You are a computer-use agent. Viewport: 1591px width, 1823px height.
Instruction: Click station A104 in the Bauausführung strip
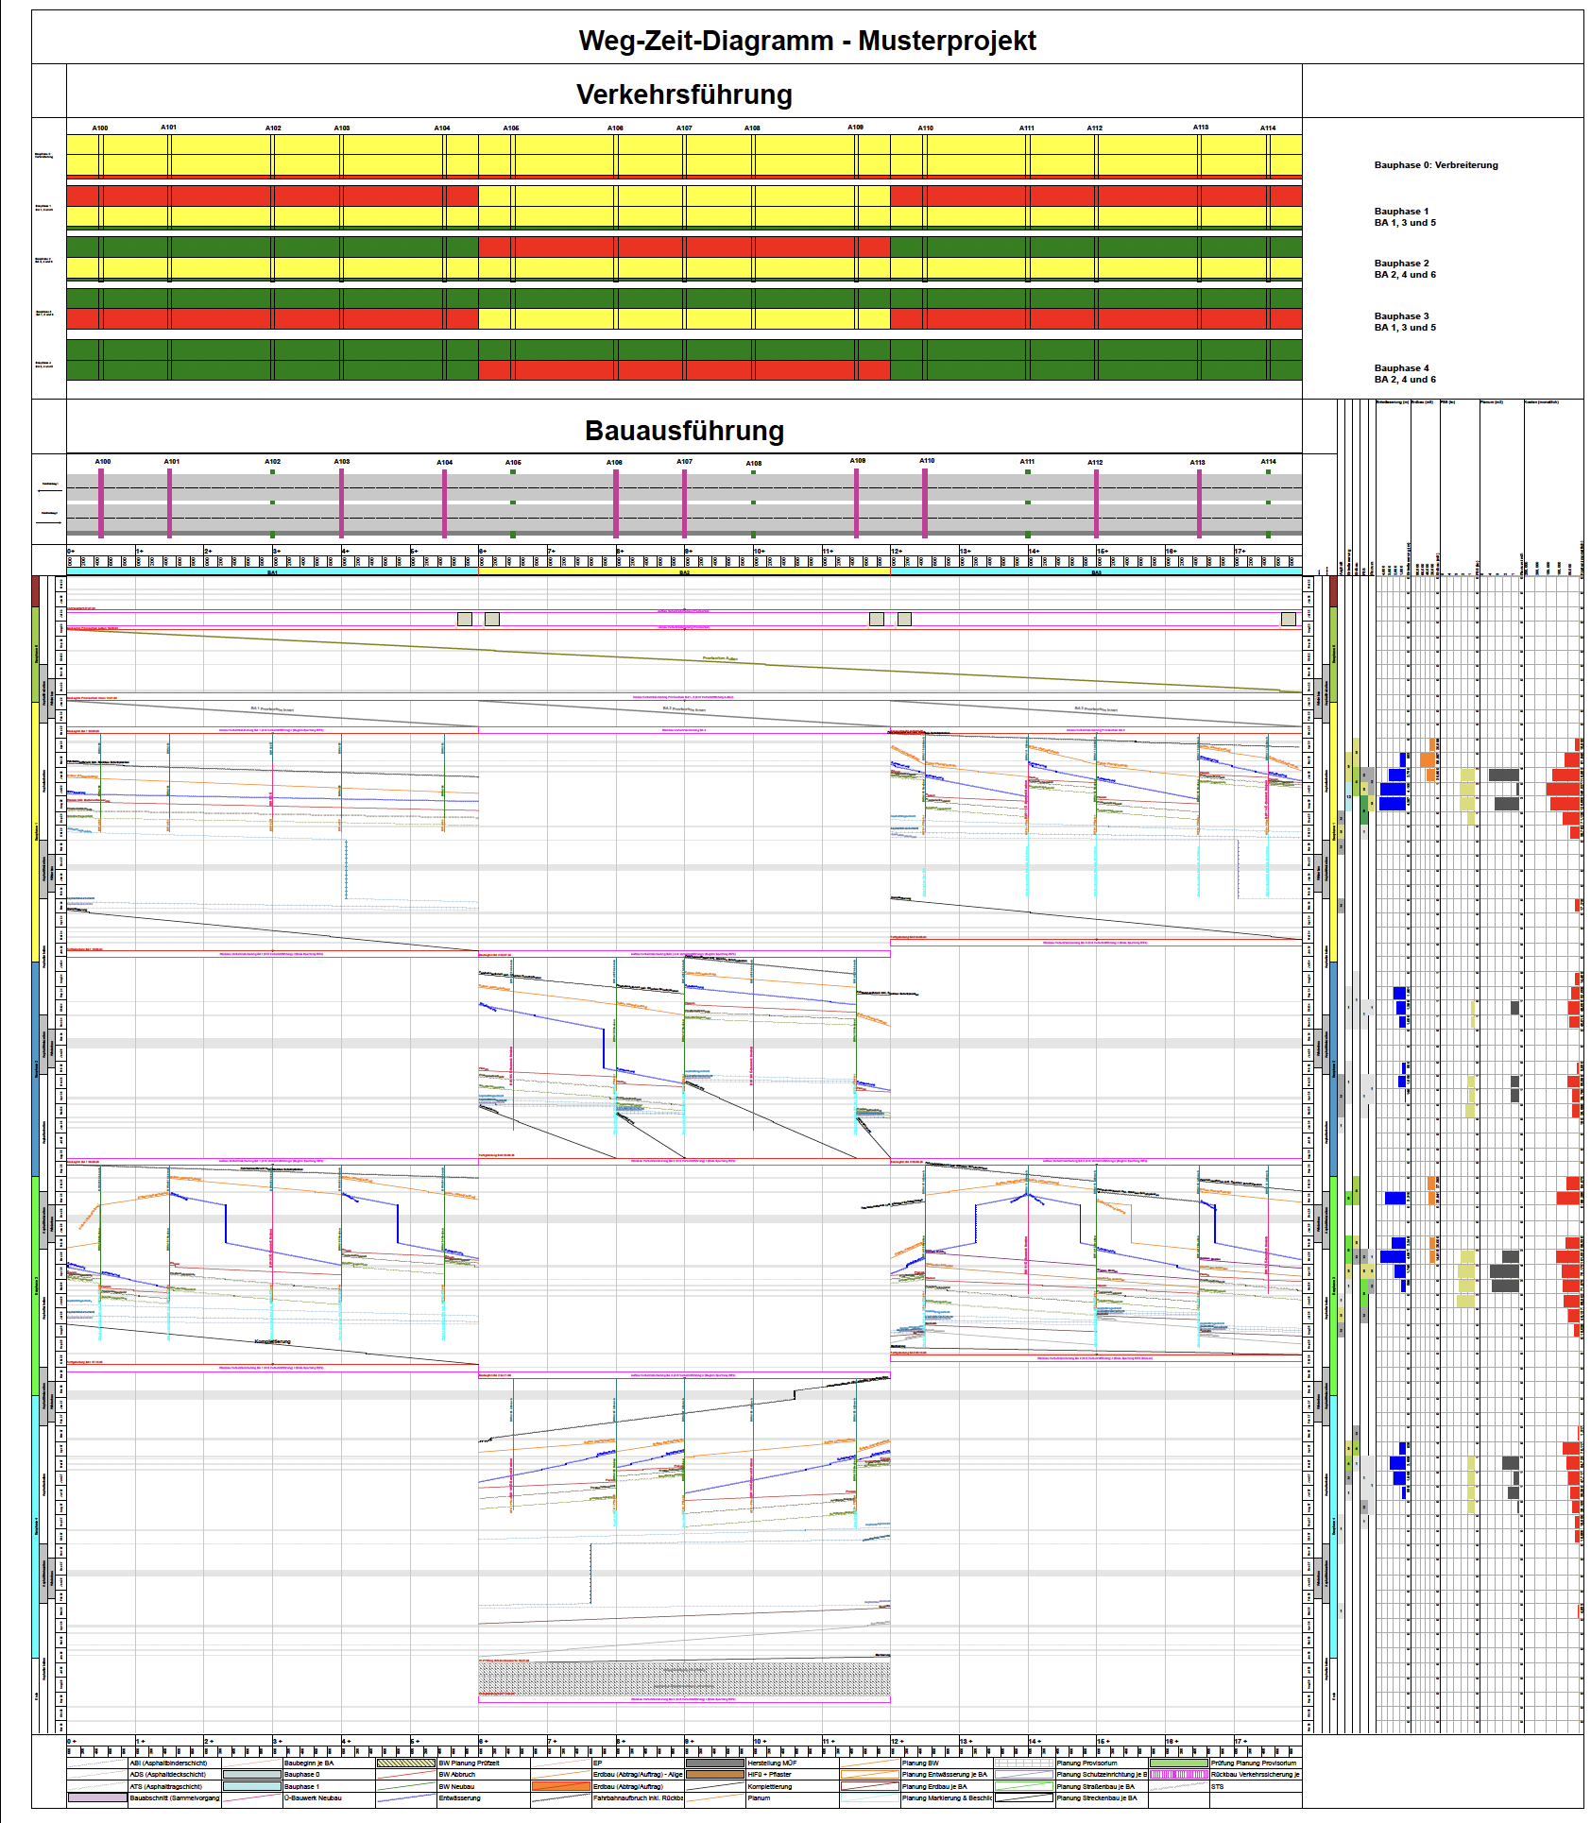coord(444,463)
